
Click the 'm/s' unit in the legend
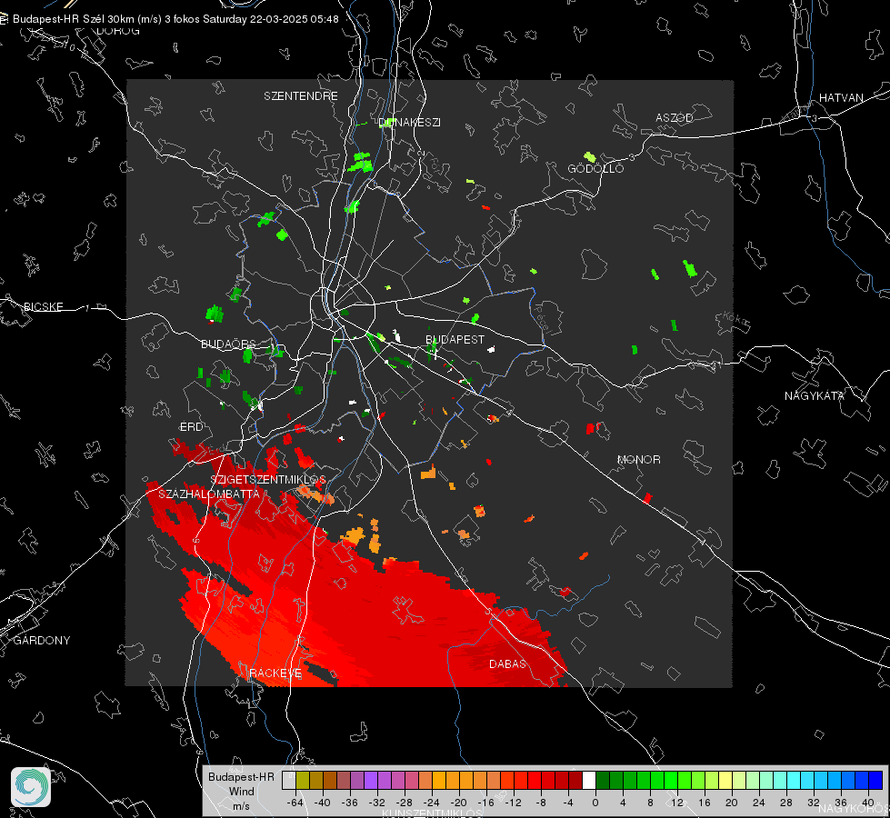pyautogui.click(x=241, y=806)
